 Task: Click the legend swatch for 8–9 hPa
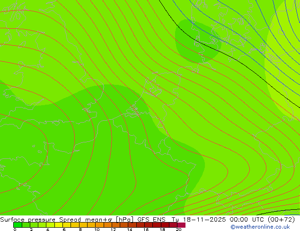[x=83, y=225]
